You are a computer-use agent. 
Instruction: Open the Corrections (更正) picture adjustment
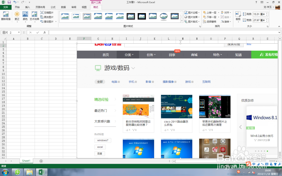click(x=17, y=17)
